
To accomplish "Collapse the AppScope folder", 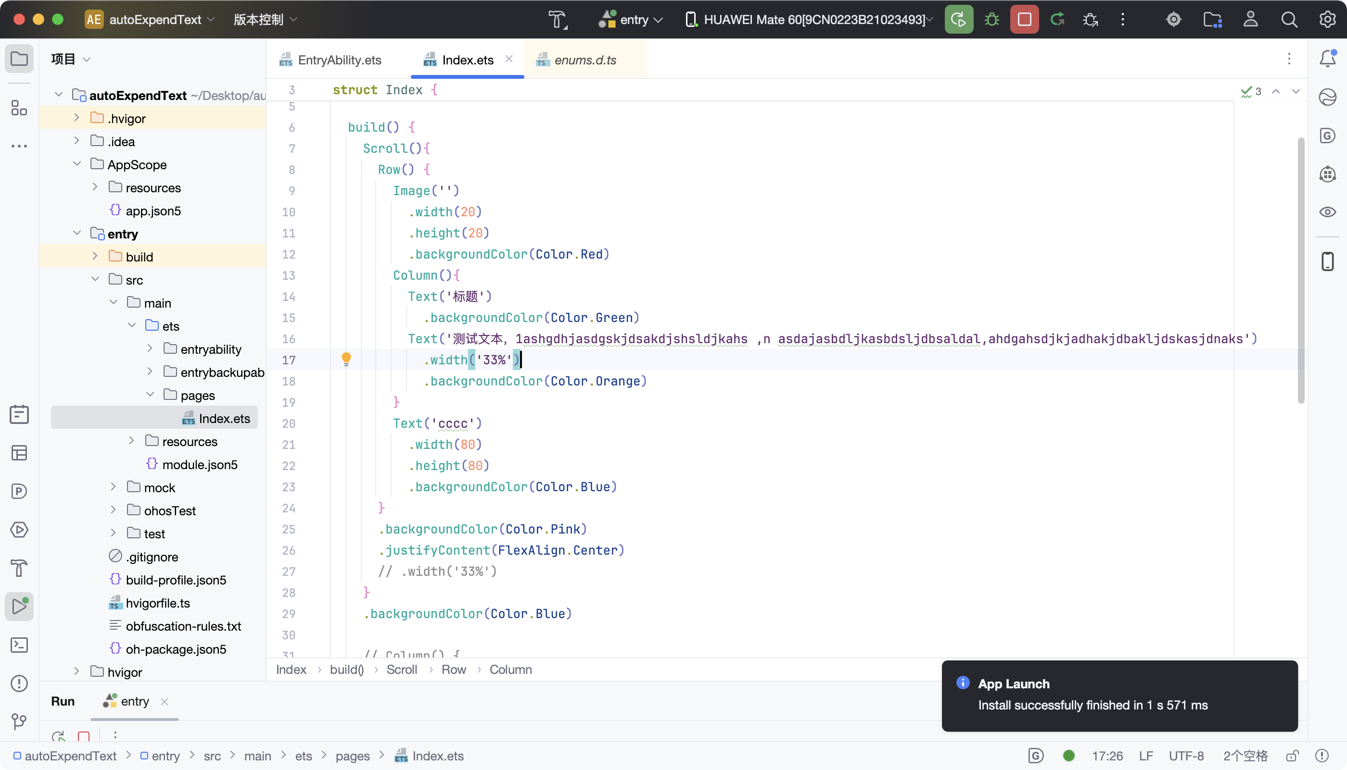I will 77,164.
